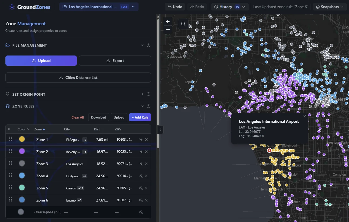
Task: Collapse the Zone Rules section
Action: click(x=142, y=106)
